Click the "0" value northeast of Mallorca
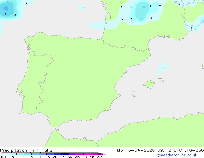 coord(164,67)
